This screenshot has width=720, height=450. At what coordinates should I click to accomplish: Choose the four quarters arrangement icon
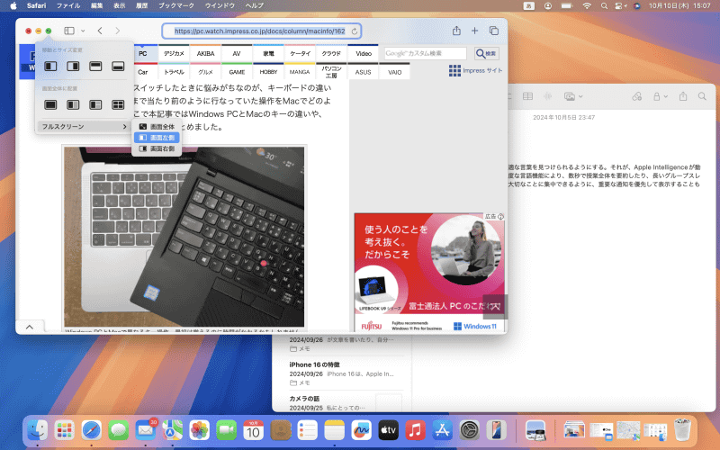tap(118, 104)
